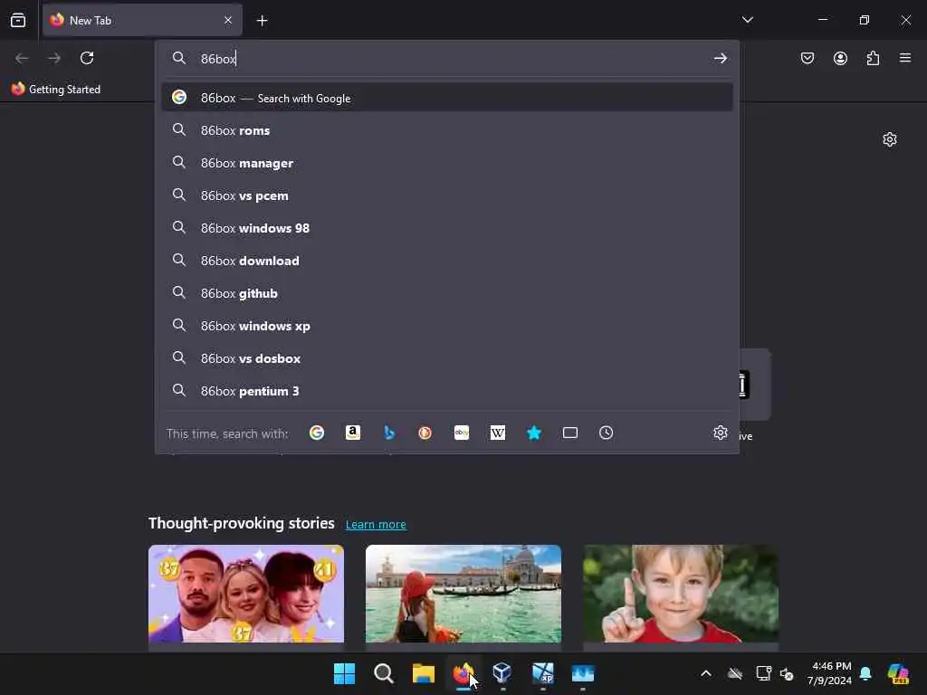Image resolution: width=927 pixels, height=695 pixels.
Task: Reload the current page
Action: pyautogui.click(x=87, y=58)
